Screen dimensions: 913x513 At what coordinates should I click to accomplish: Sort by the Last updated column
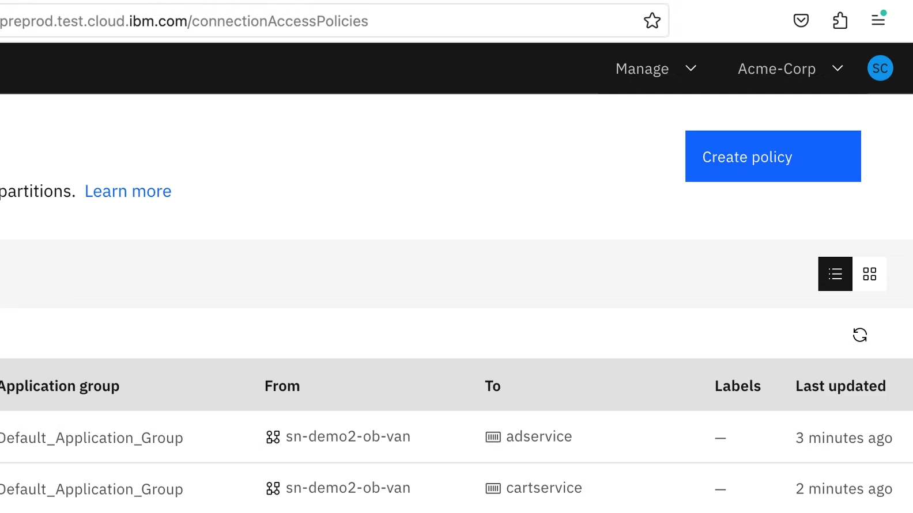(x=840, y=386)
